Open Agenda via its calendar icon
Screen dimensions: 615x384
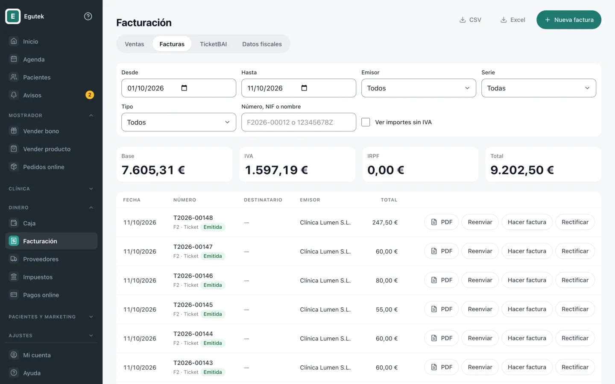click(x=14, y=59)
